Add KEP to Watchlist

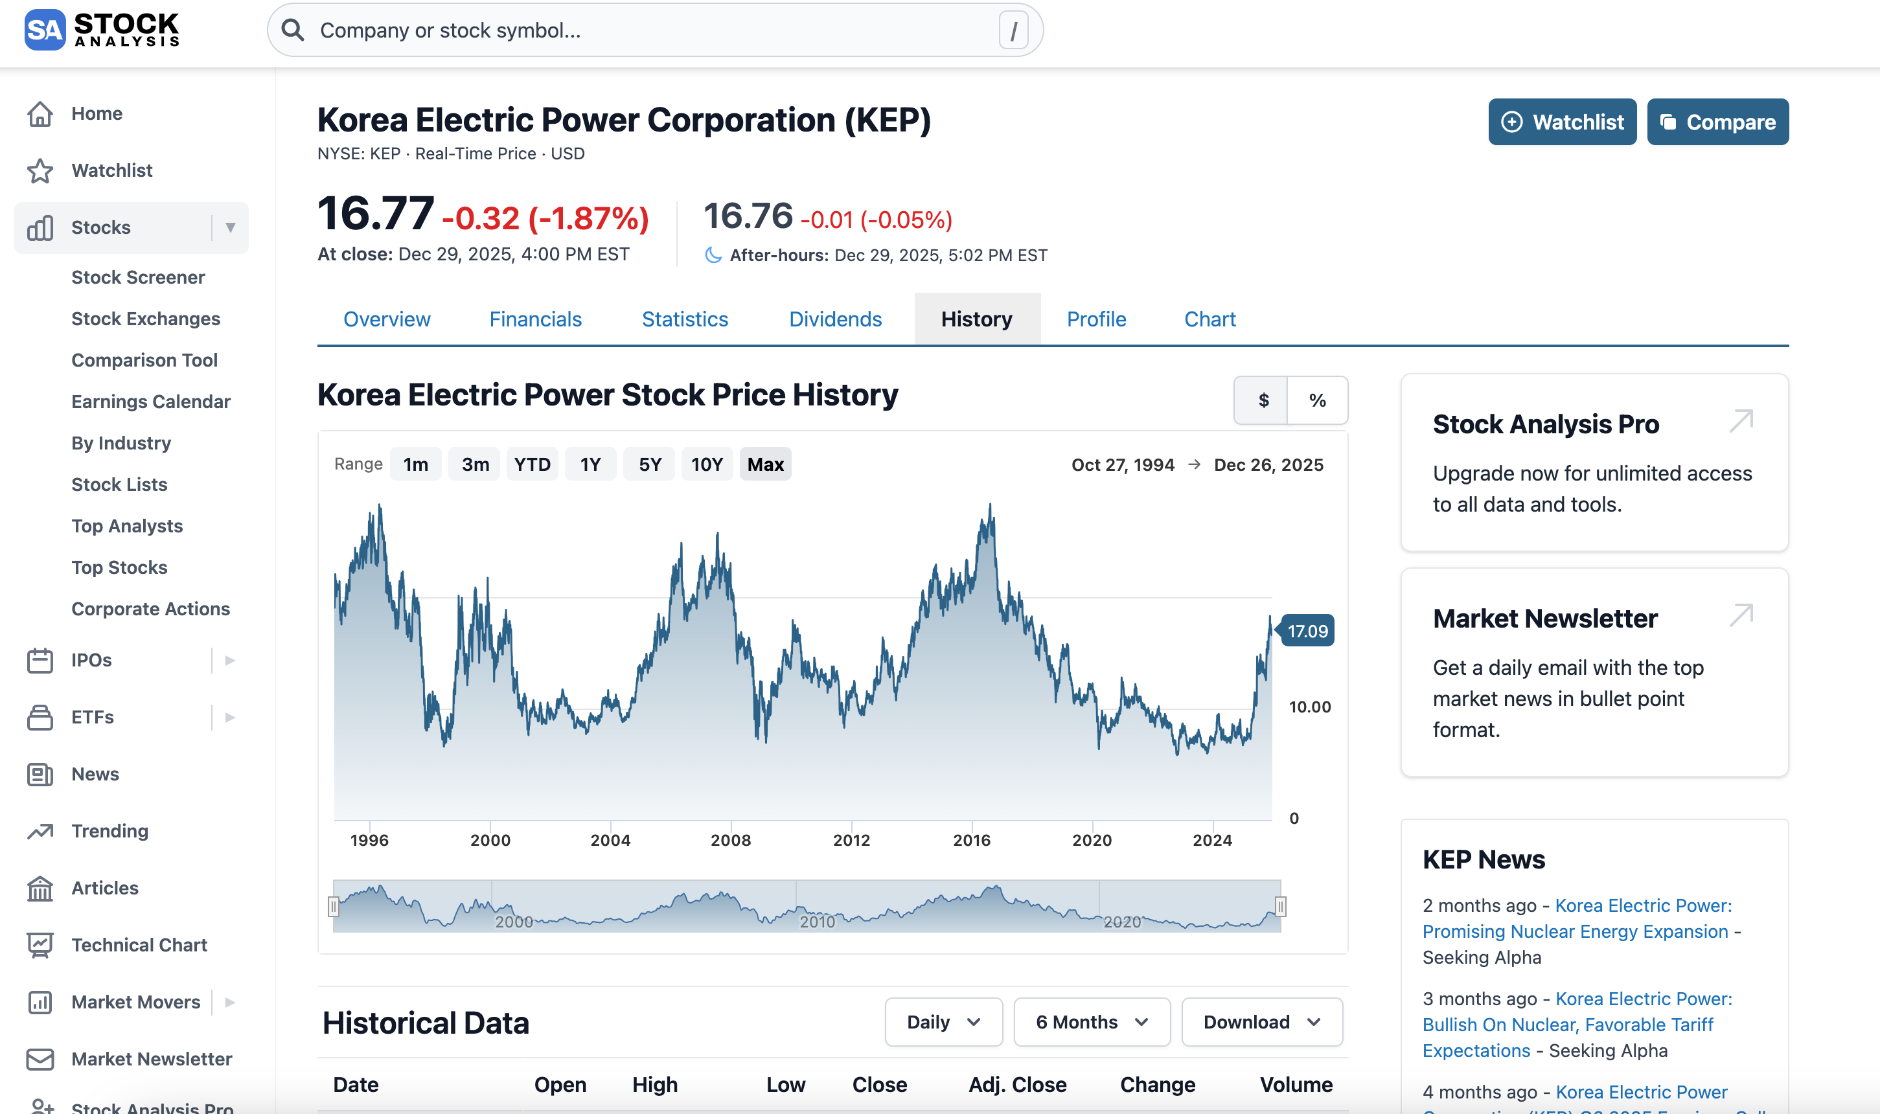pos(1562,122)
